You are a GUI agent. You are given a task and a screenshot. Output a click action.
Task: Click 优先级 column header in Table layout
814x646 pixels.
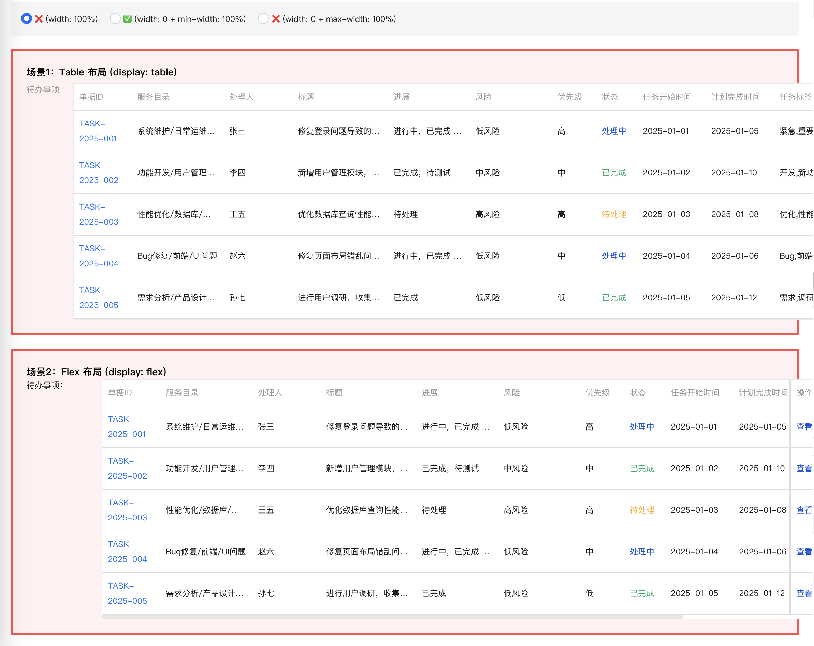569,97
